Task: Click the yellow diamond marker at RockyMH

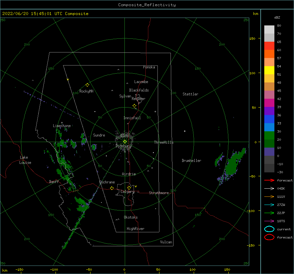Action: pyautogui.click(x=87, y=85)
